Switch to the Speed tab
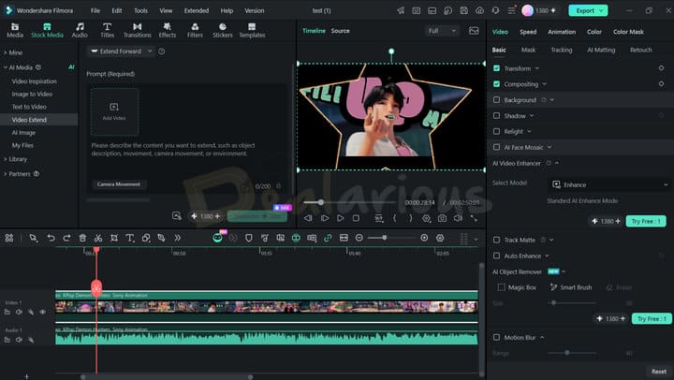This screenshot has height=380, width=674. pos(528,32)
